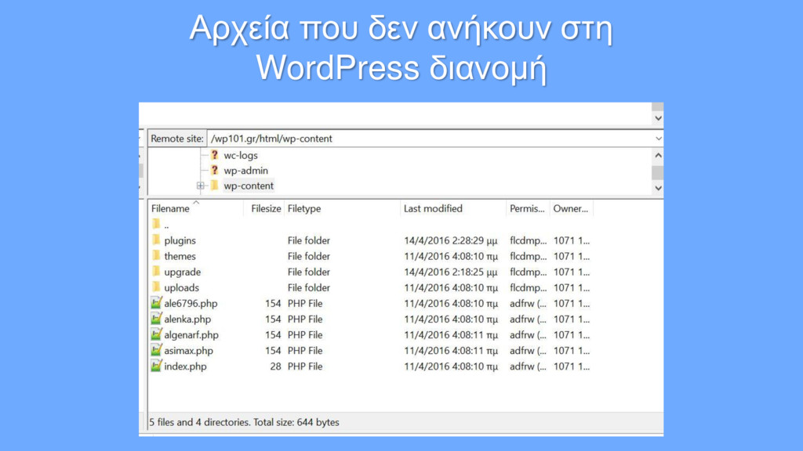Click the remote tree scroll down arrow
Viewport: 803px width, 451px height.
(x=658, y=188)
